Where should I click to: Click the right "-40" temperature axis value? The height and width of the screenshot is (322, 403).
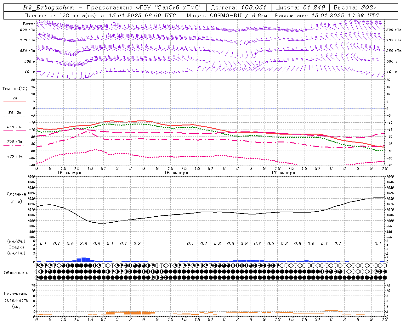tap(389, 165)
